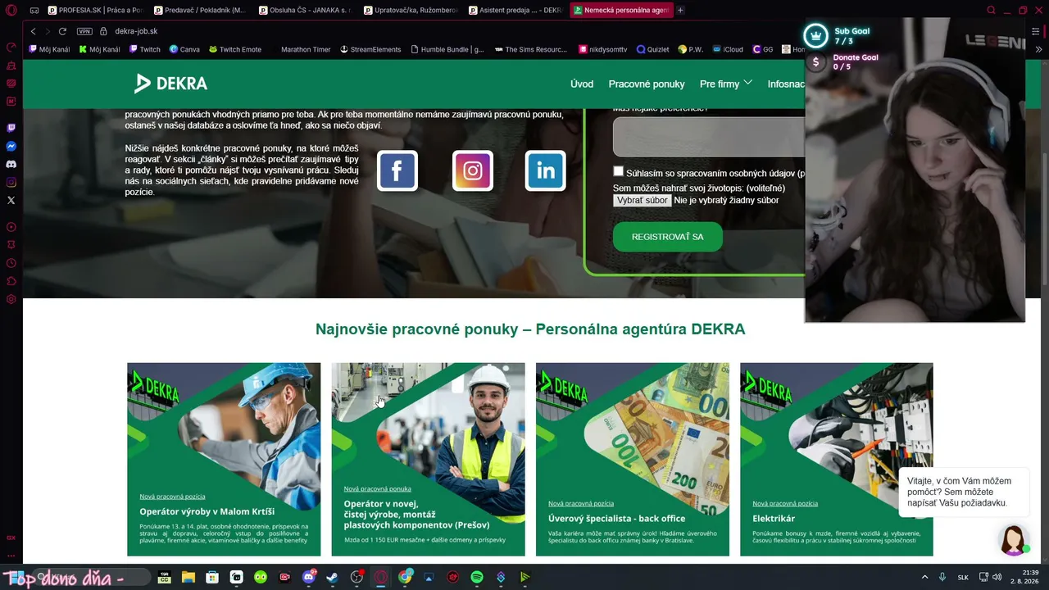1049x590 pixels.
Task: Open Discord from the taskbar
Action: (x=308, y=577)
